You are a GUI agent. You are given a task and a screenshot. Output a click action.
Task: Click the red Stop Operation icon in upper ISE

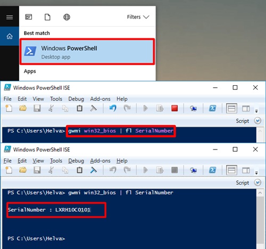(174, 108)
